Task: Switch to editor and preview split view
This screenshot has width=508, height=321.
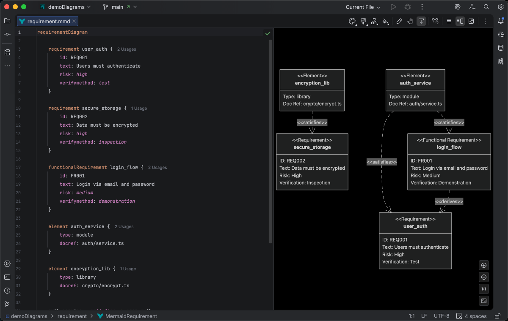Action: pos(460,21)
